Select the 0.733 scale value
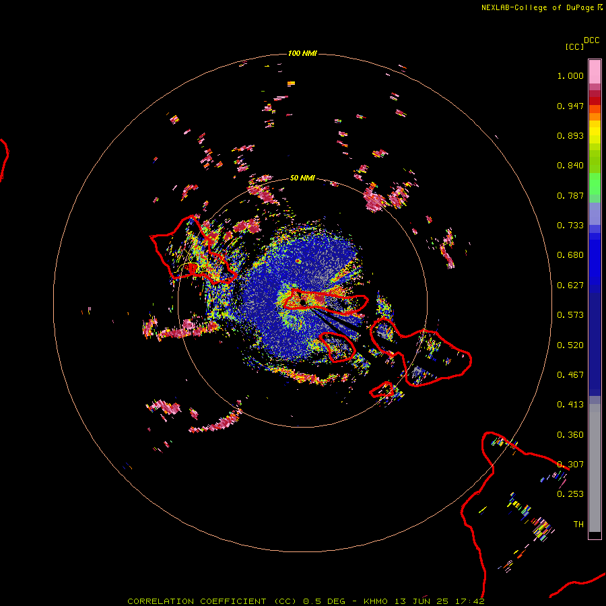Viewport: 606px width, 606px height. point(570,226)
